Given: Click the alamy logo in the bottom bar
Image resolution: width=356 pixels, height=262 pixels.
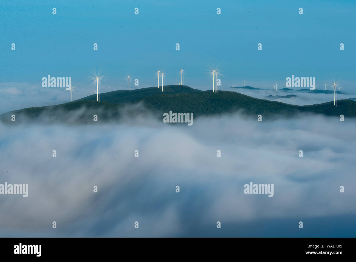Looking at the screenshot, I should 27,250.
